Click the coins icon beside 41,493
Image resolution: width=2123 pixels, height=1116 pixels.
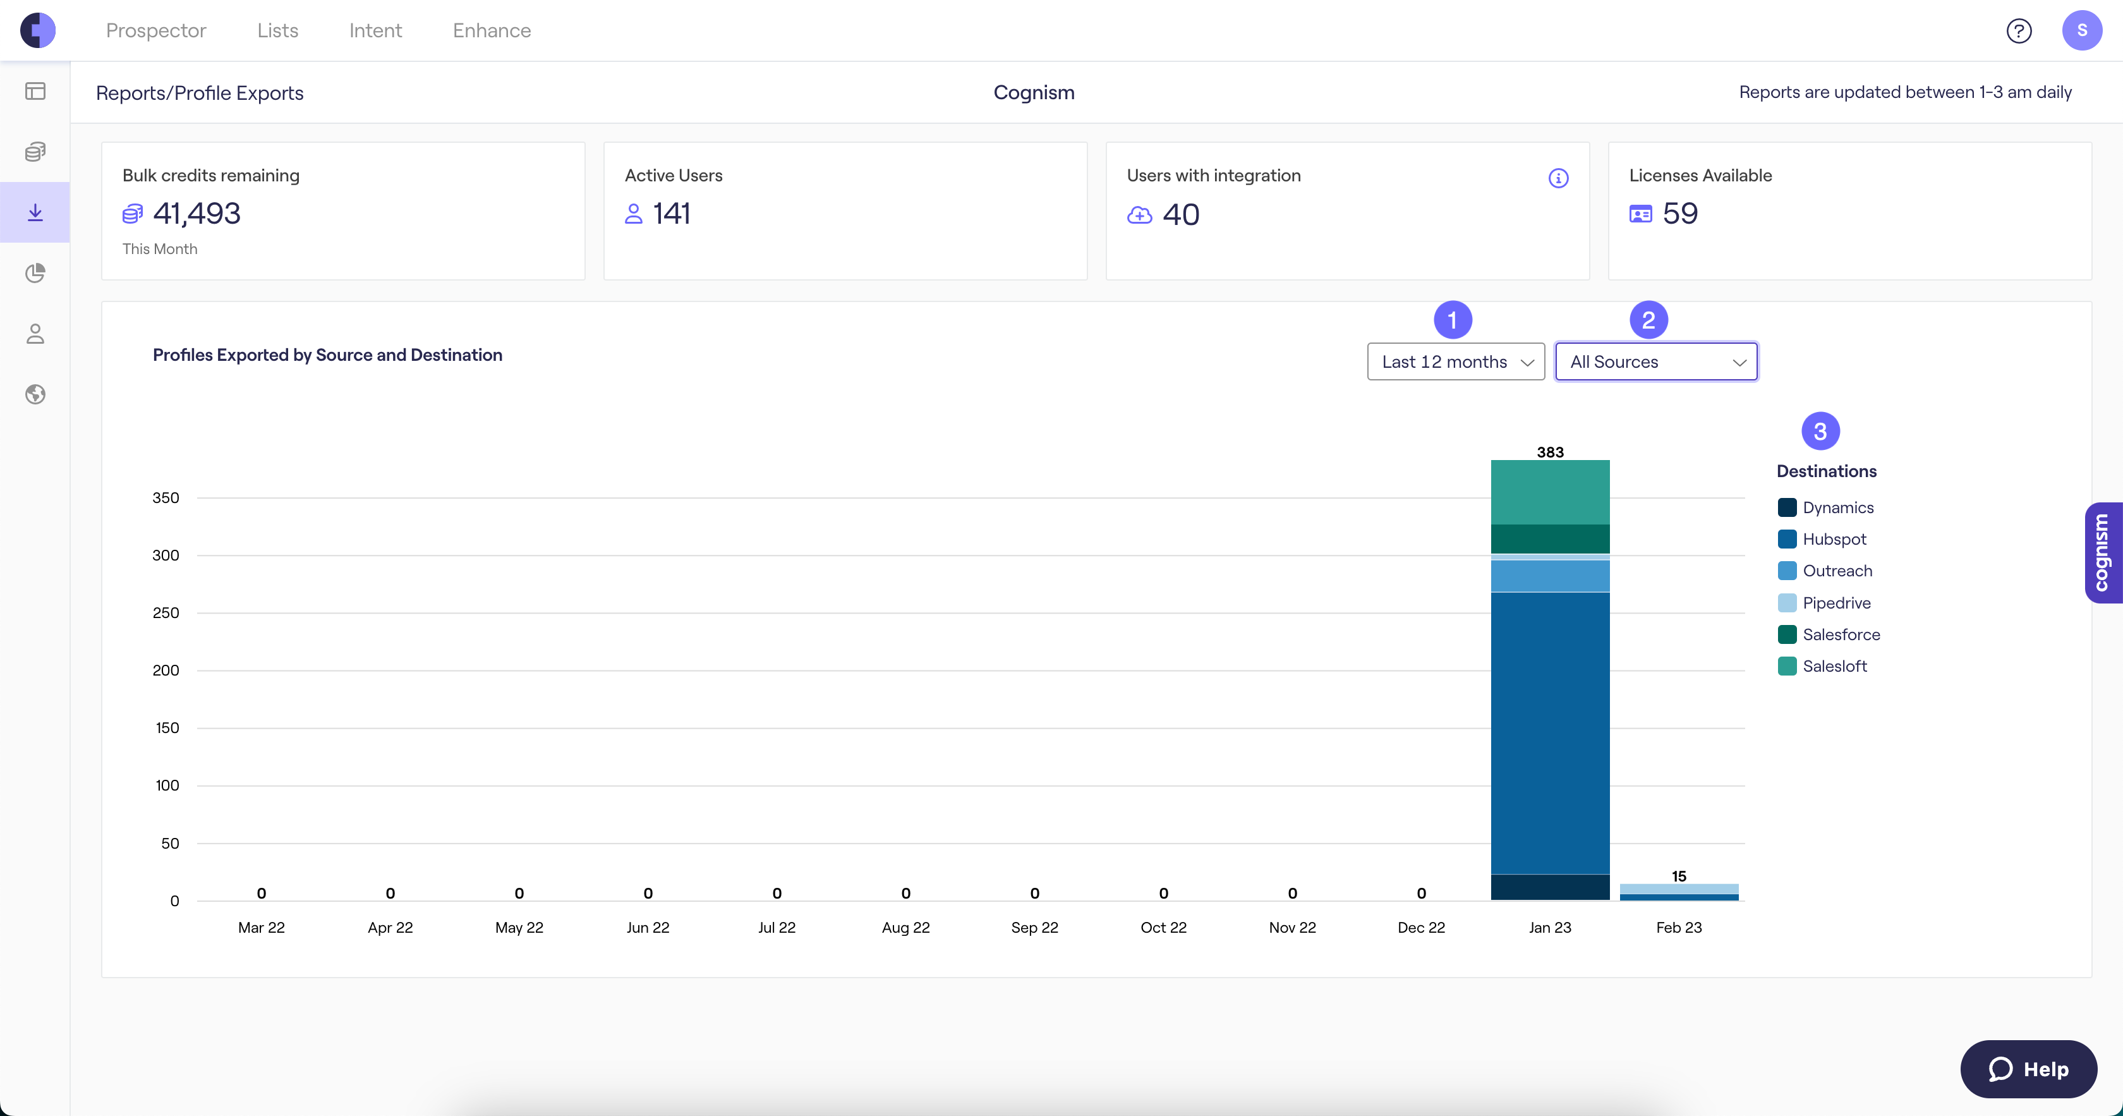132,214
